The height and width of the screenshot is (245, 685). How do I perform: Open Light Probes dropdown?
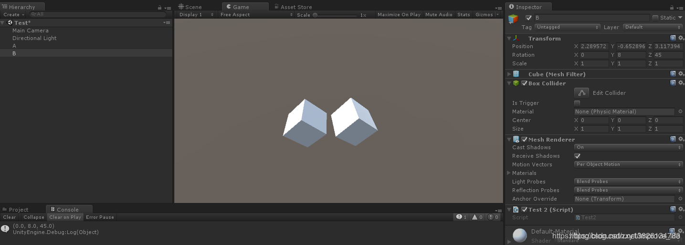point(629,182)
